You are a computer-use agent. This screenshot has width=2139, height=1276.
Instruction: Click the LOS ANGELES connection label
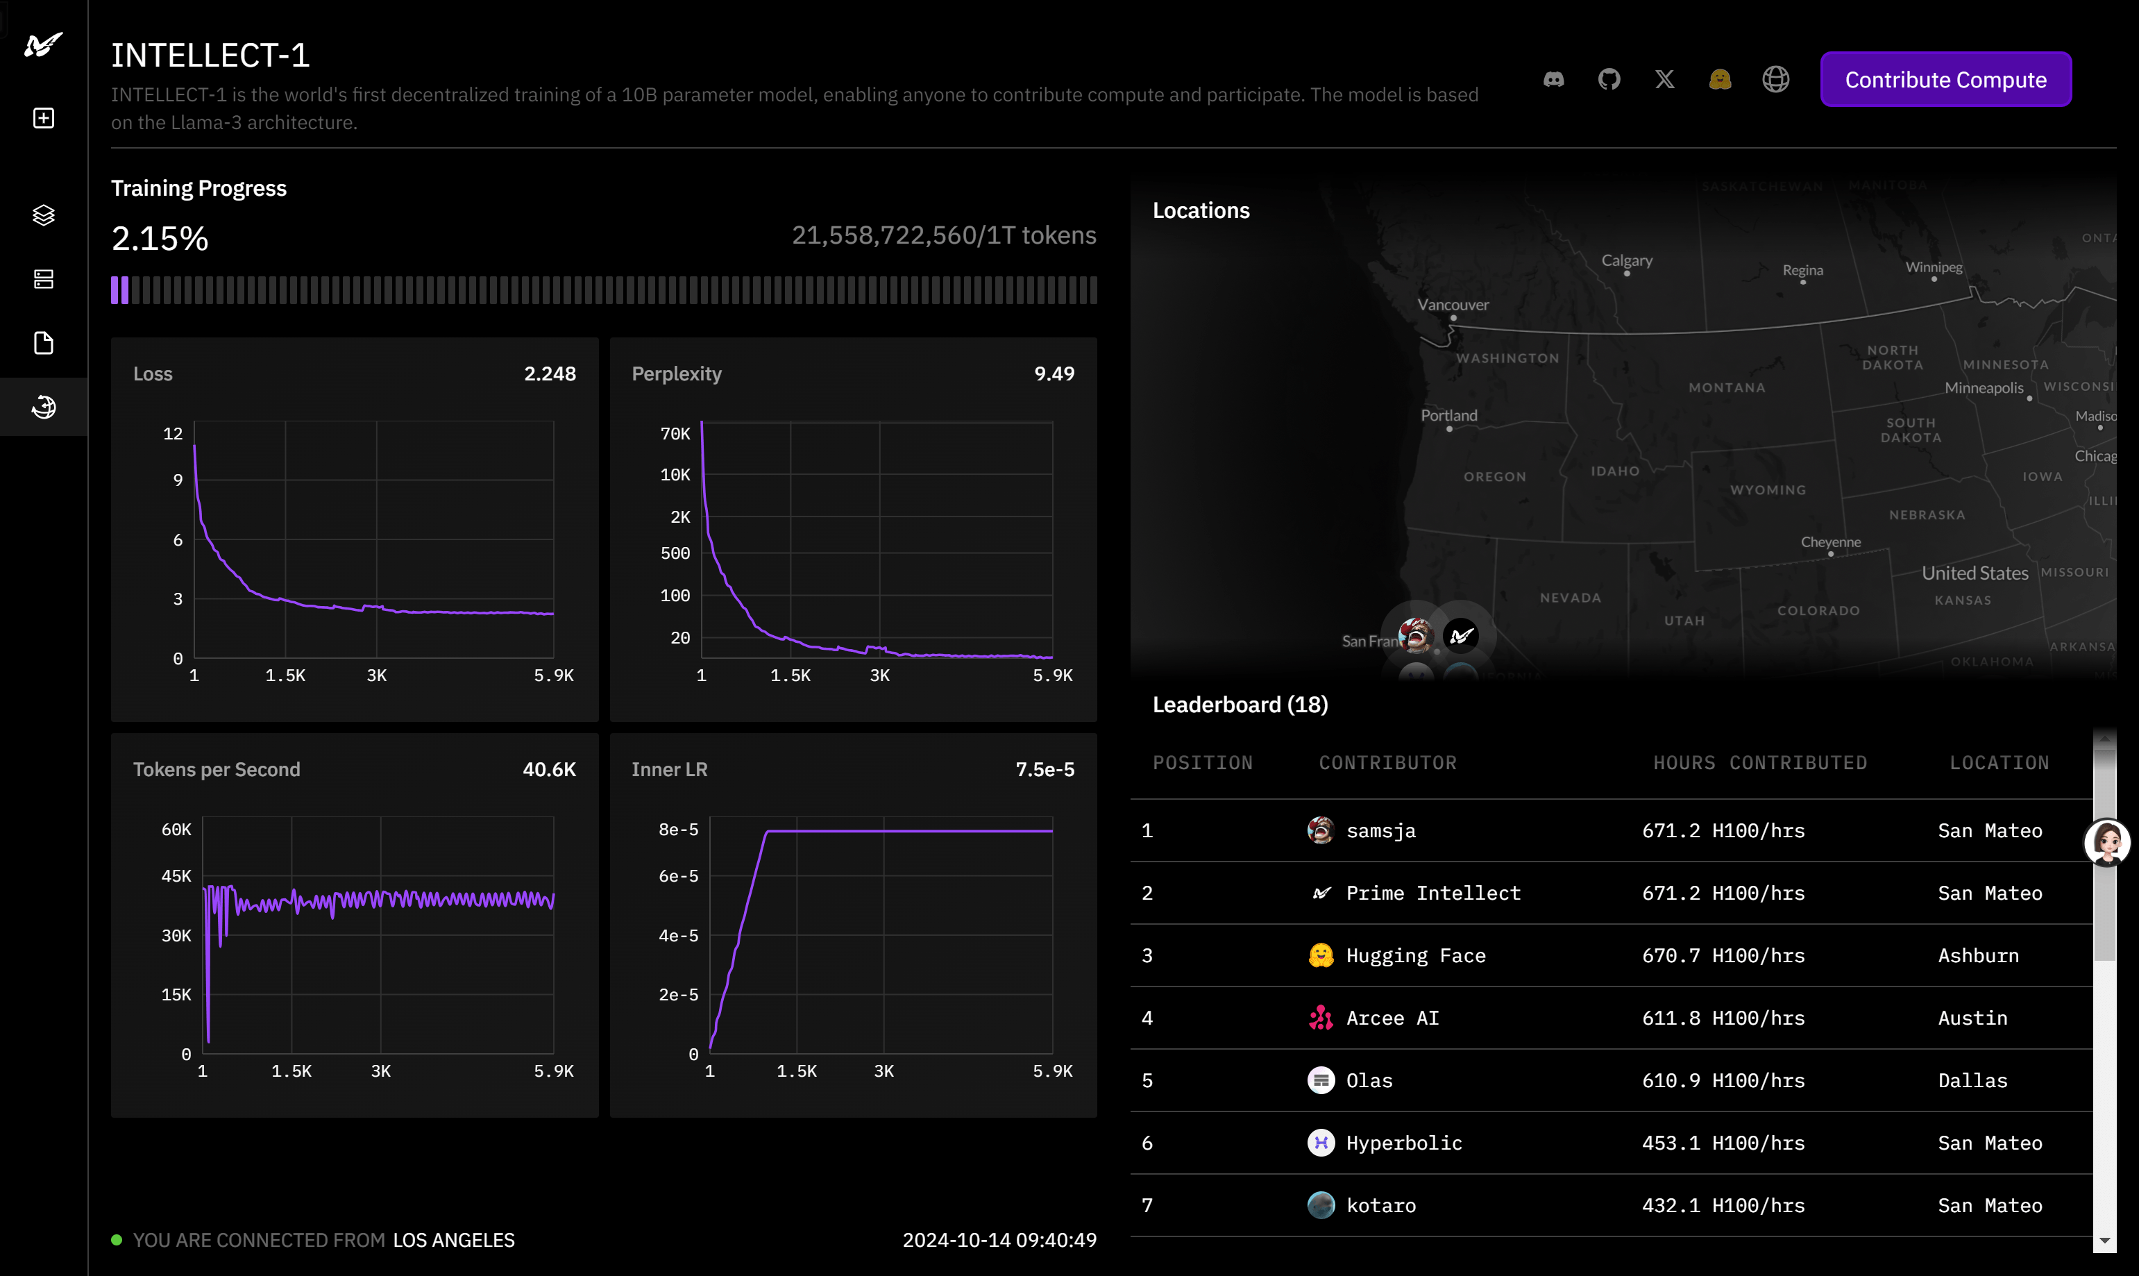(454, 1240)
